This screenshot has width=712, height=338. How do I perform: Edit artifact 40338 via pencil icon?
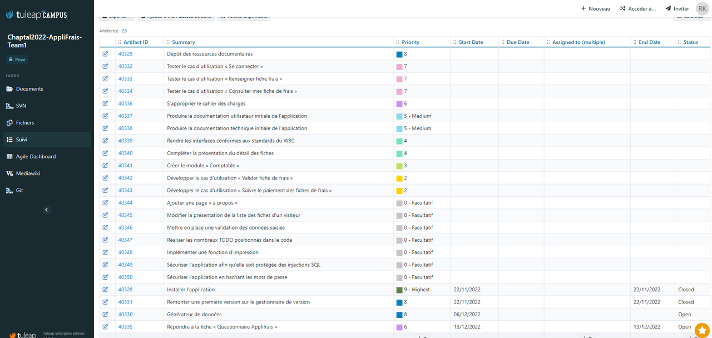105,128
